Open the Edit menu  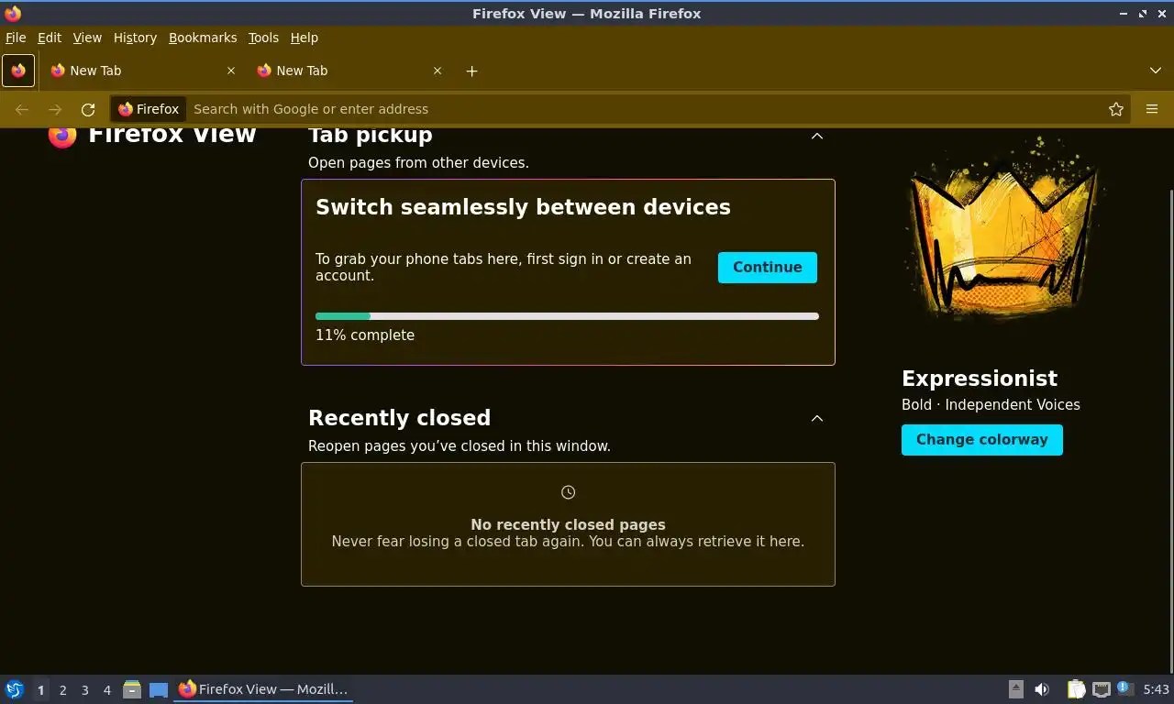50,38
